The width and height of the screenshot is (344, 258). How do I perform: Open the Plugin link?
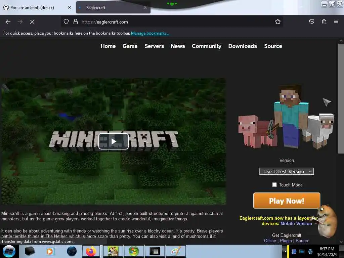286,241
